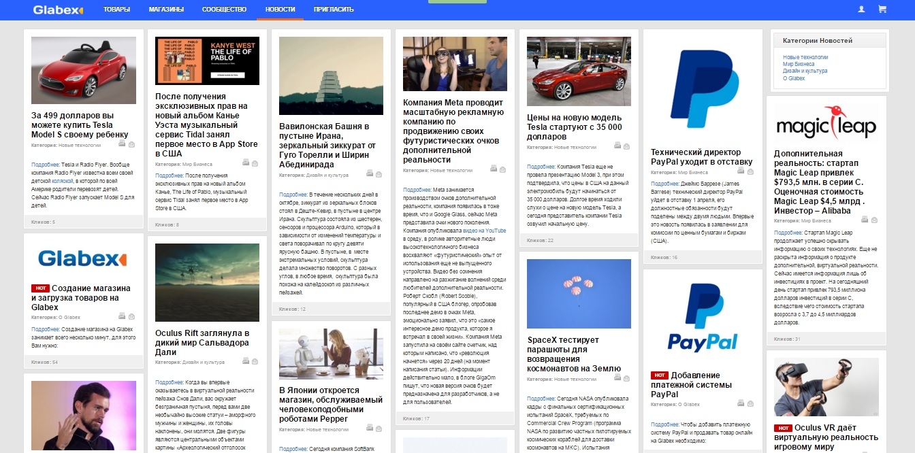This screenshot has width=915, height=453.
Task: Open the Pepper robot with woman thumbnail
Action: click(331, 354)
